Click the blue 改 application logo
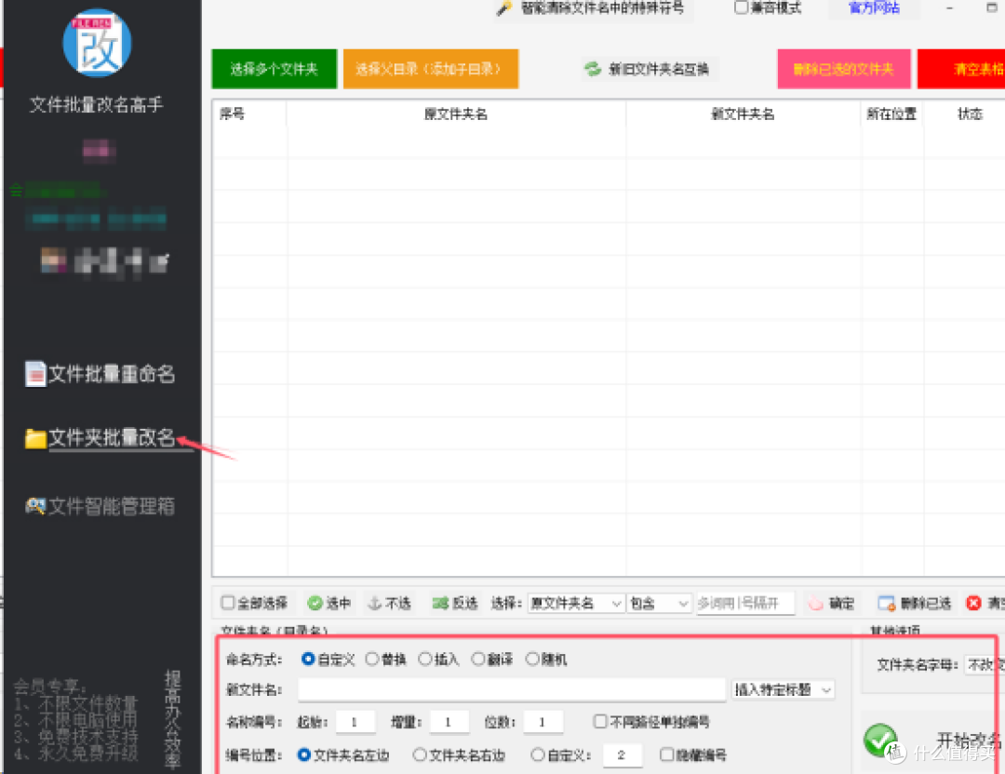Screen dimensions: 1005x774 point(98,43)
